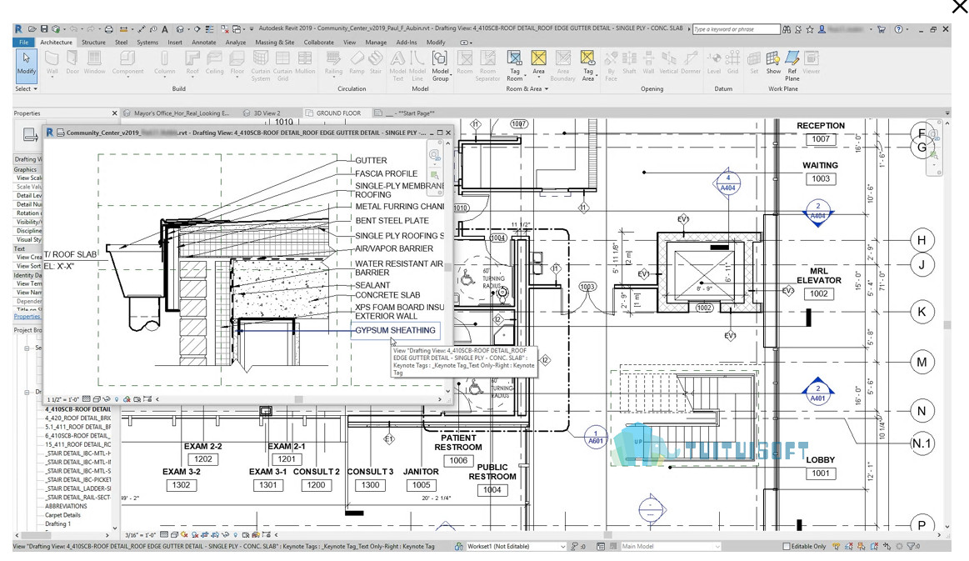The height and width of the screenshot is (561, 969).
Task: Close the Properties palette
Action: click(114, 113)
